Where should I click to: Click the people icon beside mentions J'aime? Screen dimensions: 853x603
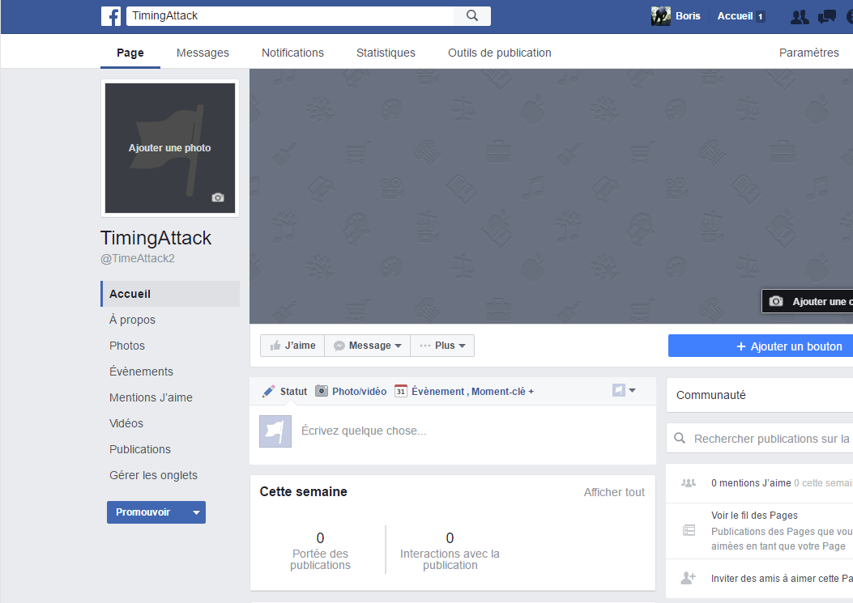tap(689, 483)
